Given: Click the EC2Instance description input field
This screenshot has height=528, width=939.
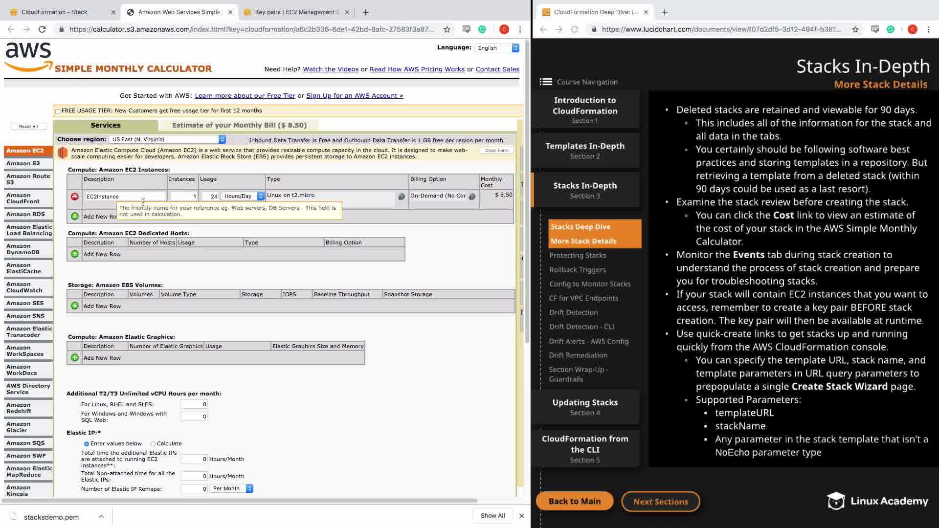Looking at the screenshot, I should pos(125,197).
